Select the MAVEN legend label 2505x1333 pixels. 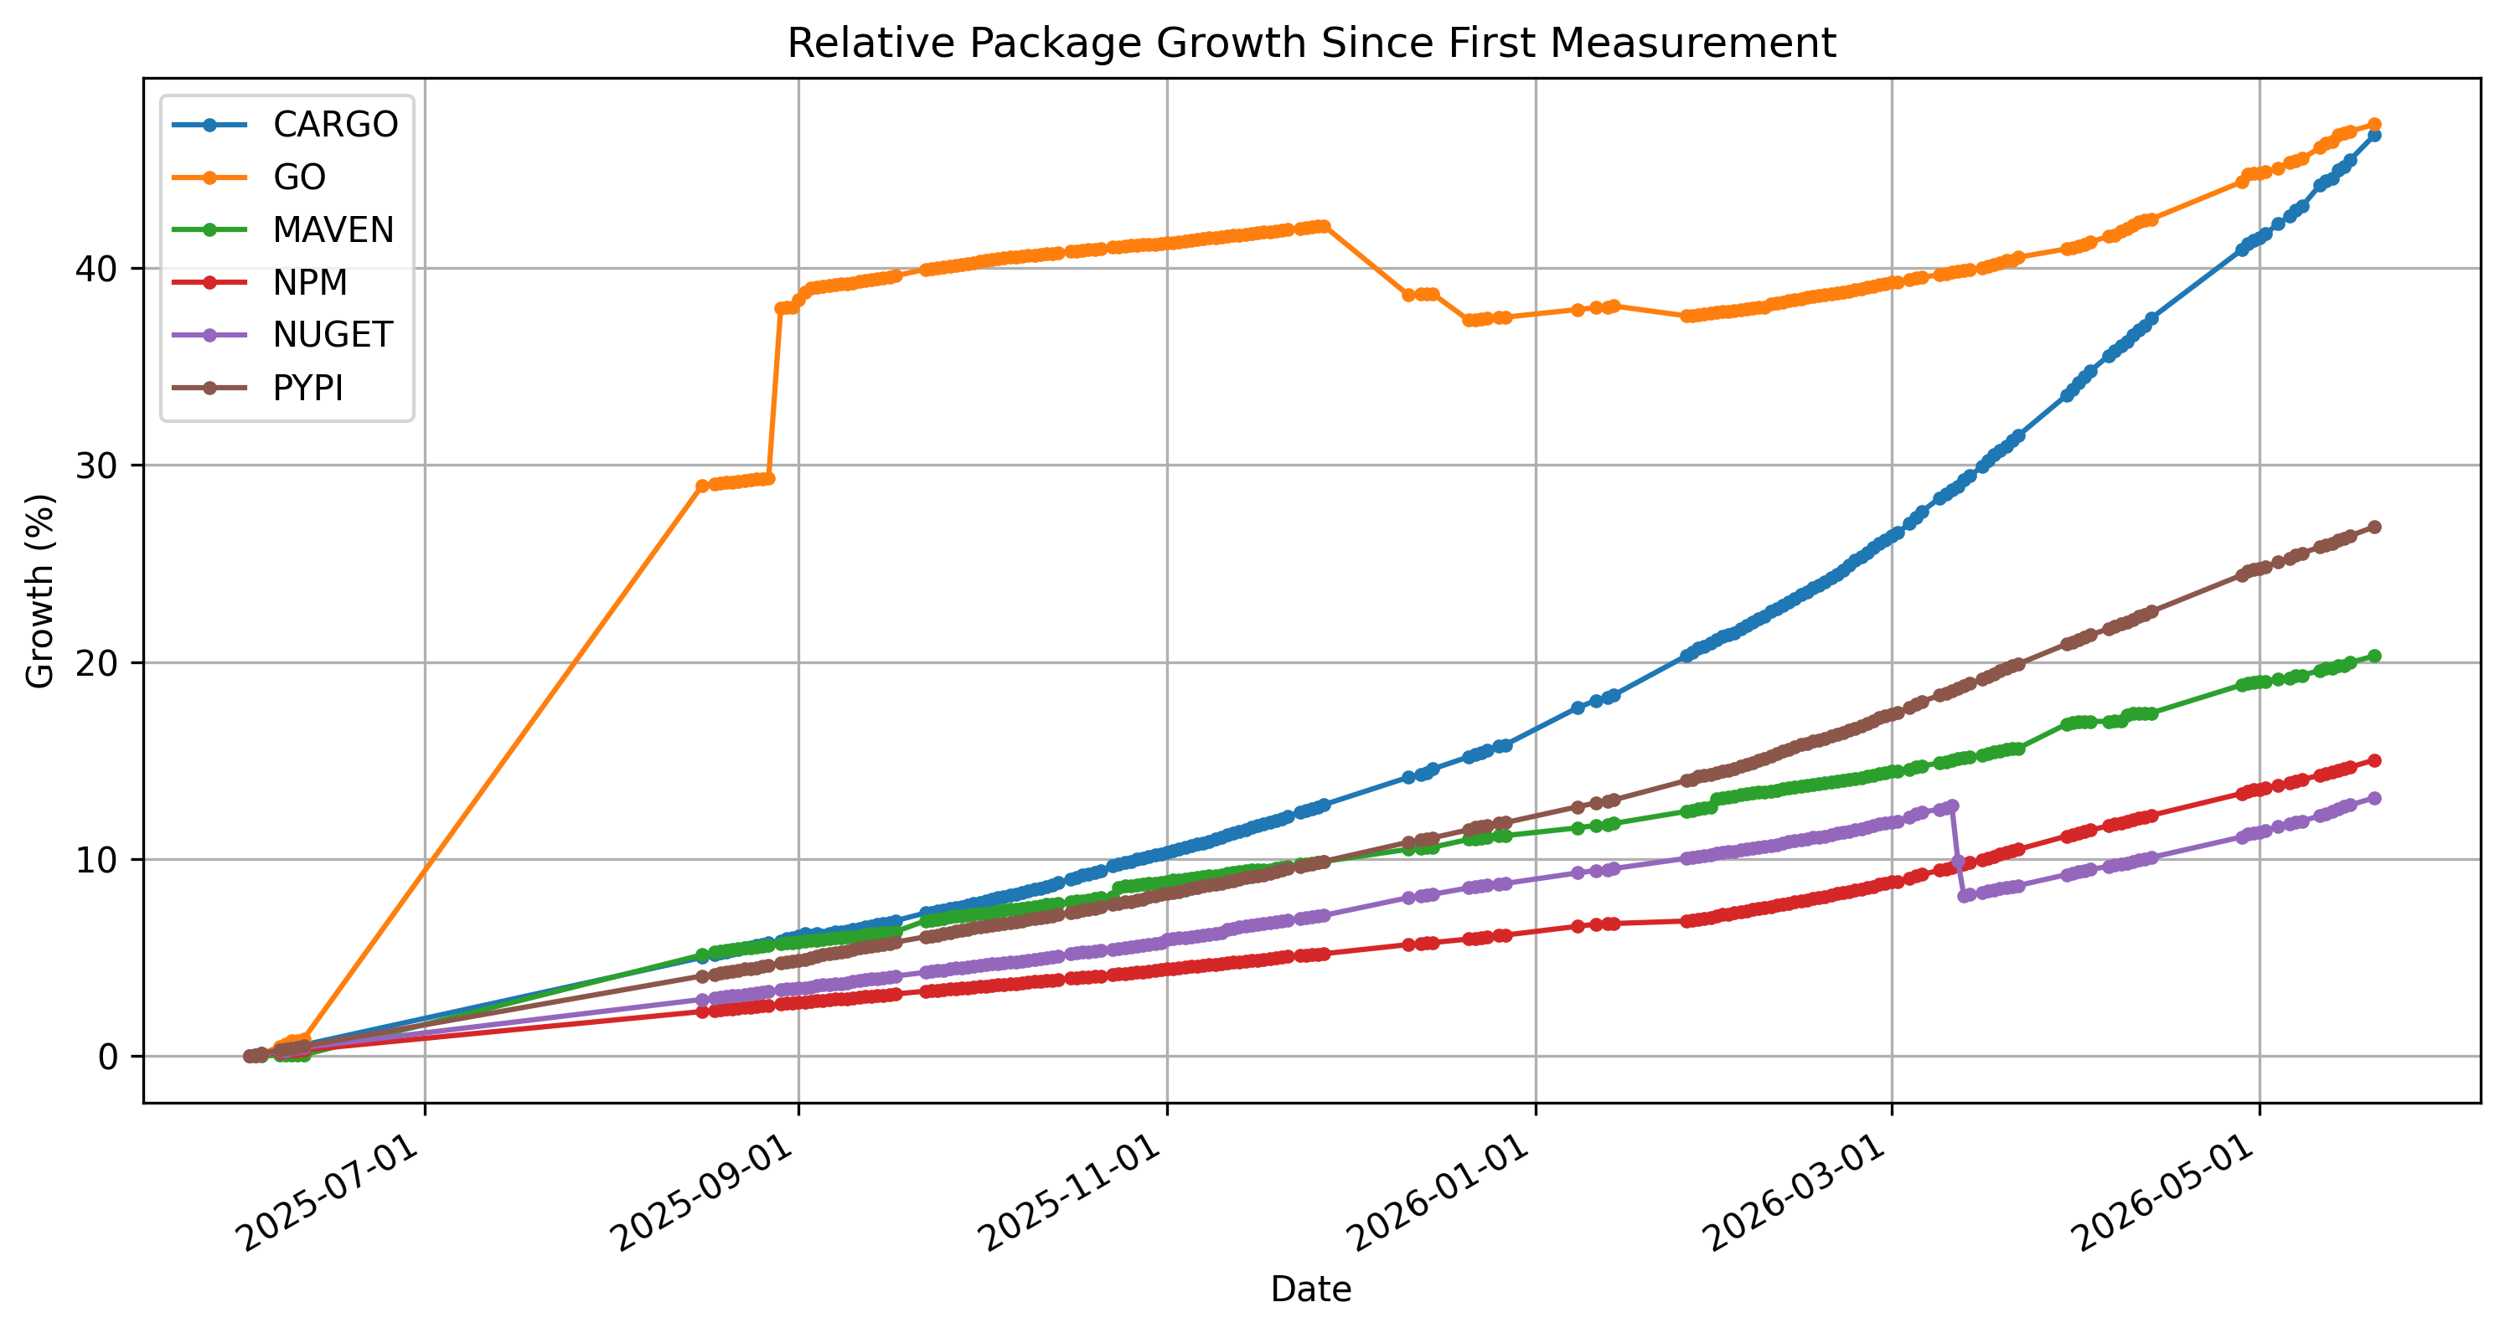pyautogui.click(x=333, y=229)
